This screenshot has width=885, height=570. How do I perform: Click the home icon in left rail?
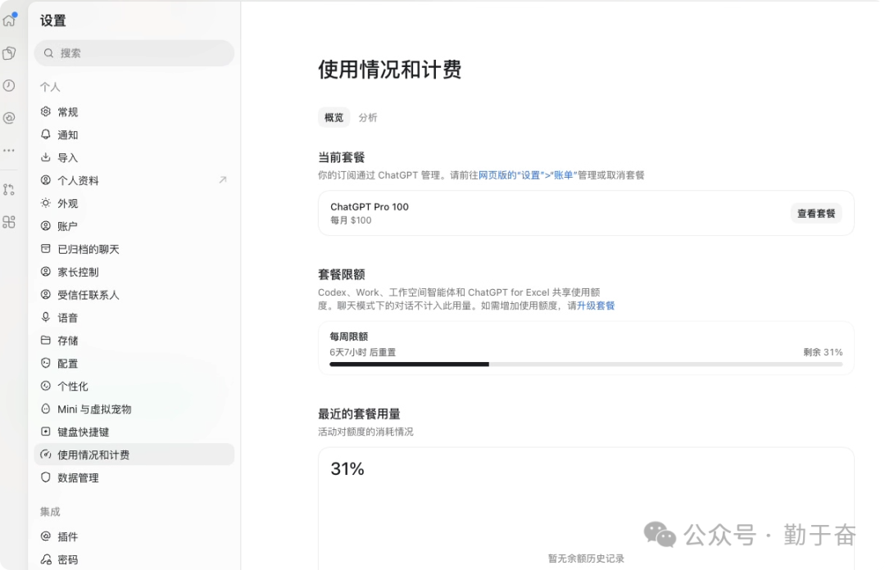tap(9, 20)
